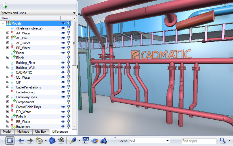
Task: Click the light bulb for Models row
Action: (x=69, y=23)
